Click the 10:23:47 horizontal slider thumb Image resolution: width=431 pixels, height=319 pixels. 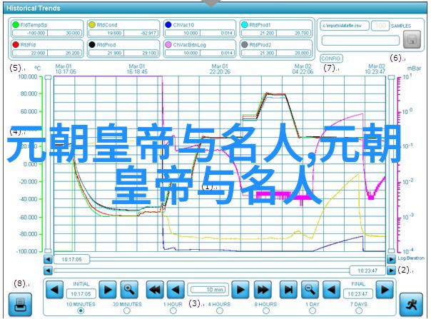pyautogui.click(x=367, y=270)
